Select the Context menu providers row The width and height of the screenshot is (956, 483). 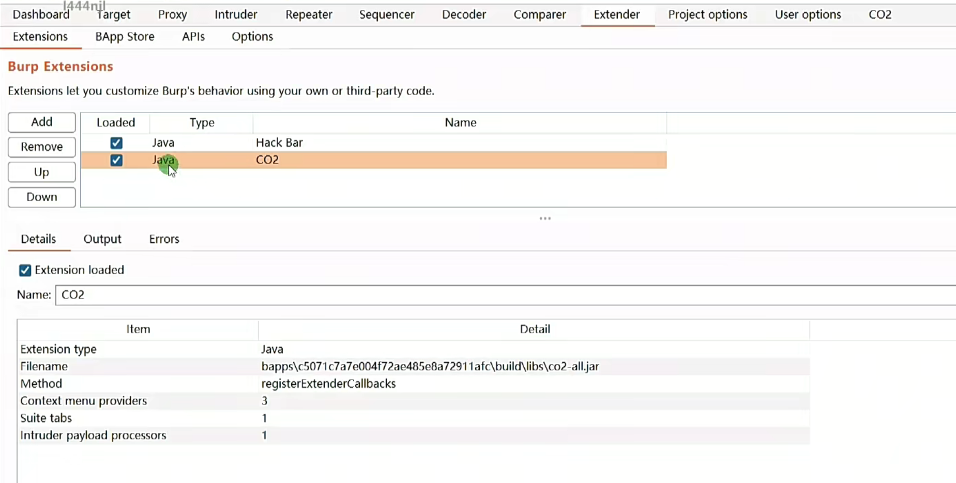coord(414,401)
